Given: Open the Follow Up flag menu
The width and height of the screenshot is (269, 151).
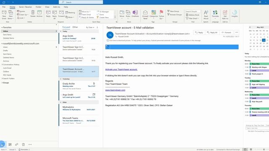Looking at the screenshot, I should point(161,15).
